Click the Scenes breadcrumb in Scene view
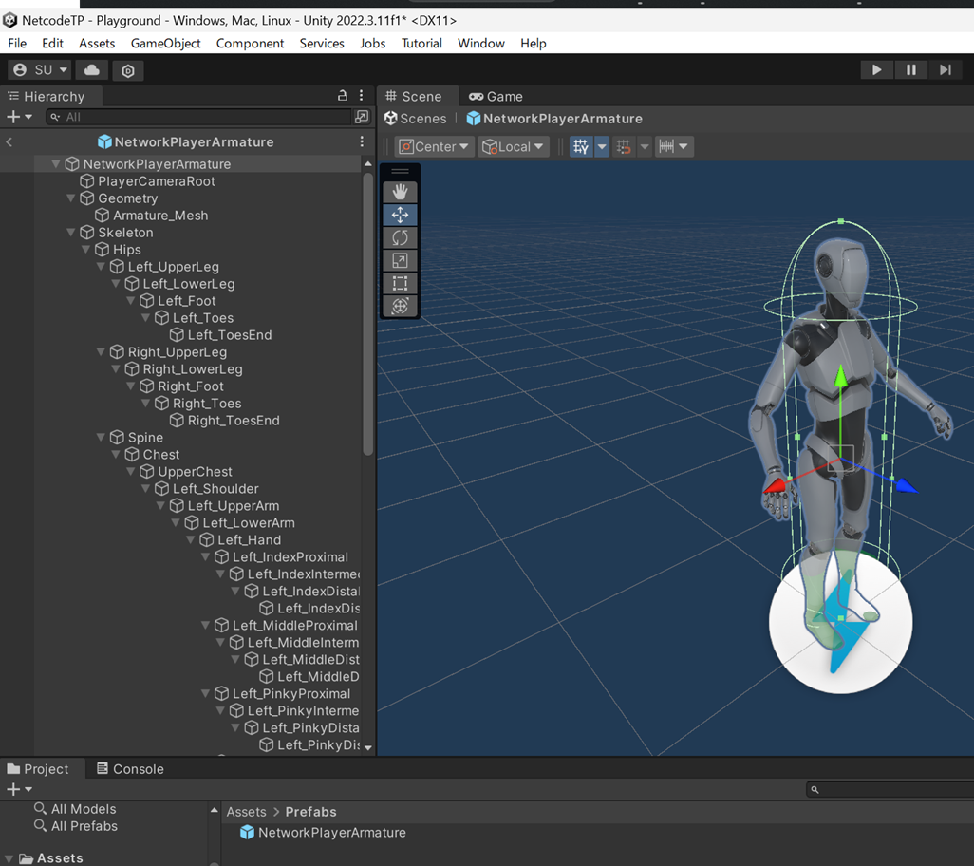 point(415,119)
